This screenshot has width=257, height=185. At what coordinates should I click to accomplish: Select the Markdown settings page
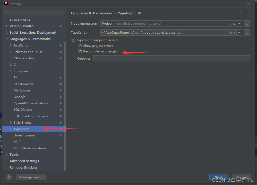[22, 90]
